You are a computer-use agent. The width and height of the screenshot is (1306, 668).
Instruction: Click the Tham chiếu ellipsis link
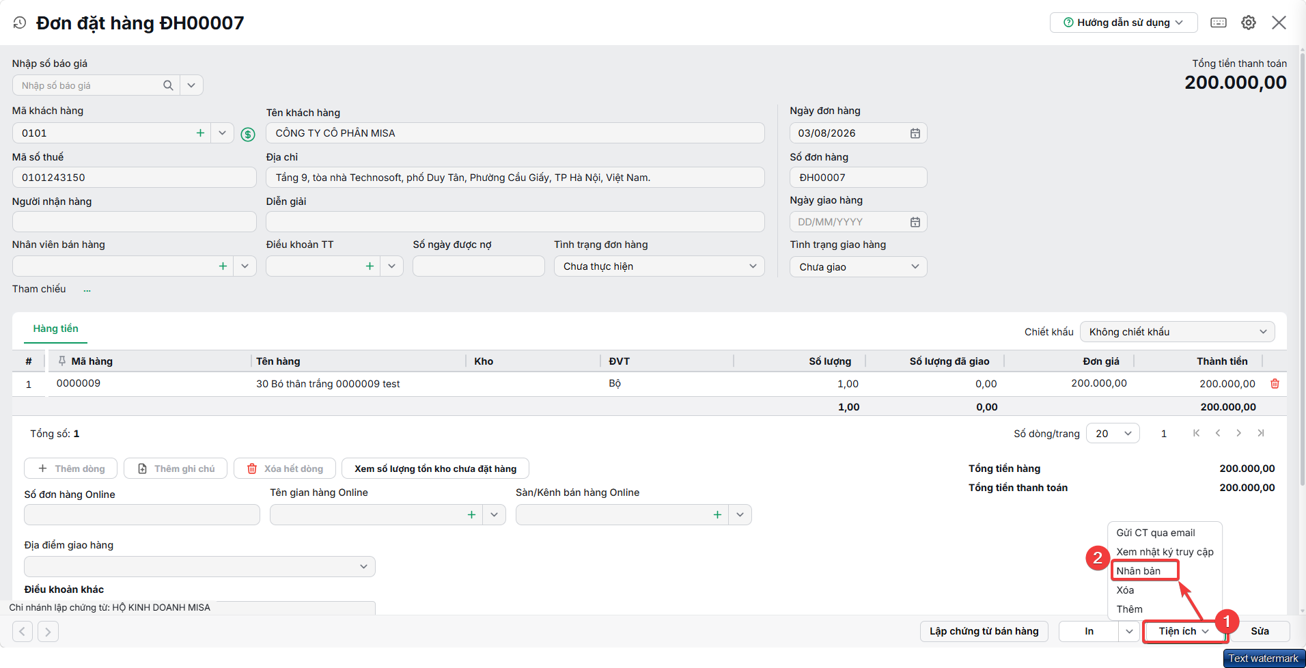[x=87, y=290]
